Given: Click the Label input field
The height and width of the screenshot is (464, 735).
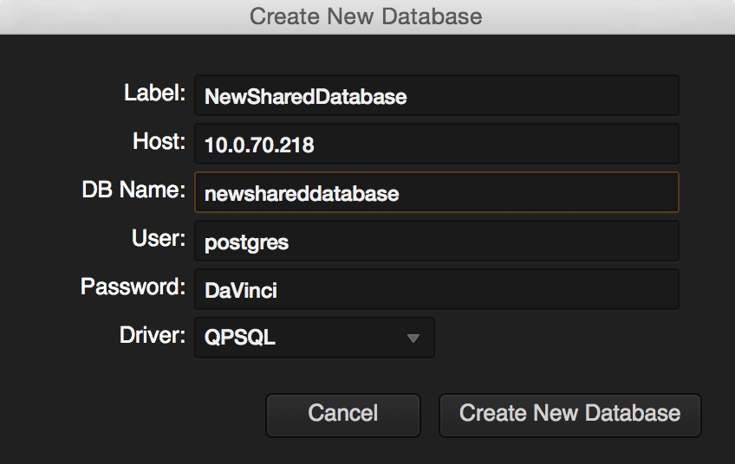Looking at the screenshot, I should pyautogui.click(x=437, y=95).
